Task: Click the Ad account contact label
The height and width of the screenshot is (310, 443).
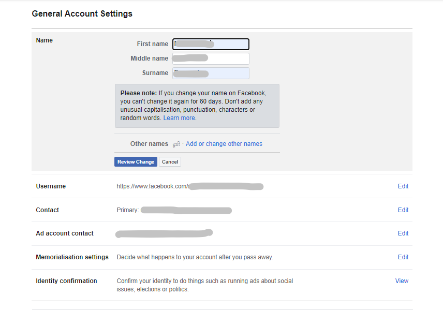Action: tap(65, 233)
